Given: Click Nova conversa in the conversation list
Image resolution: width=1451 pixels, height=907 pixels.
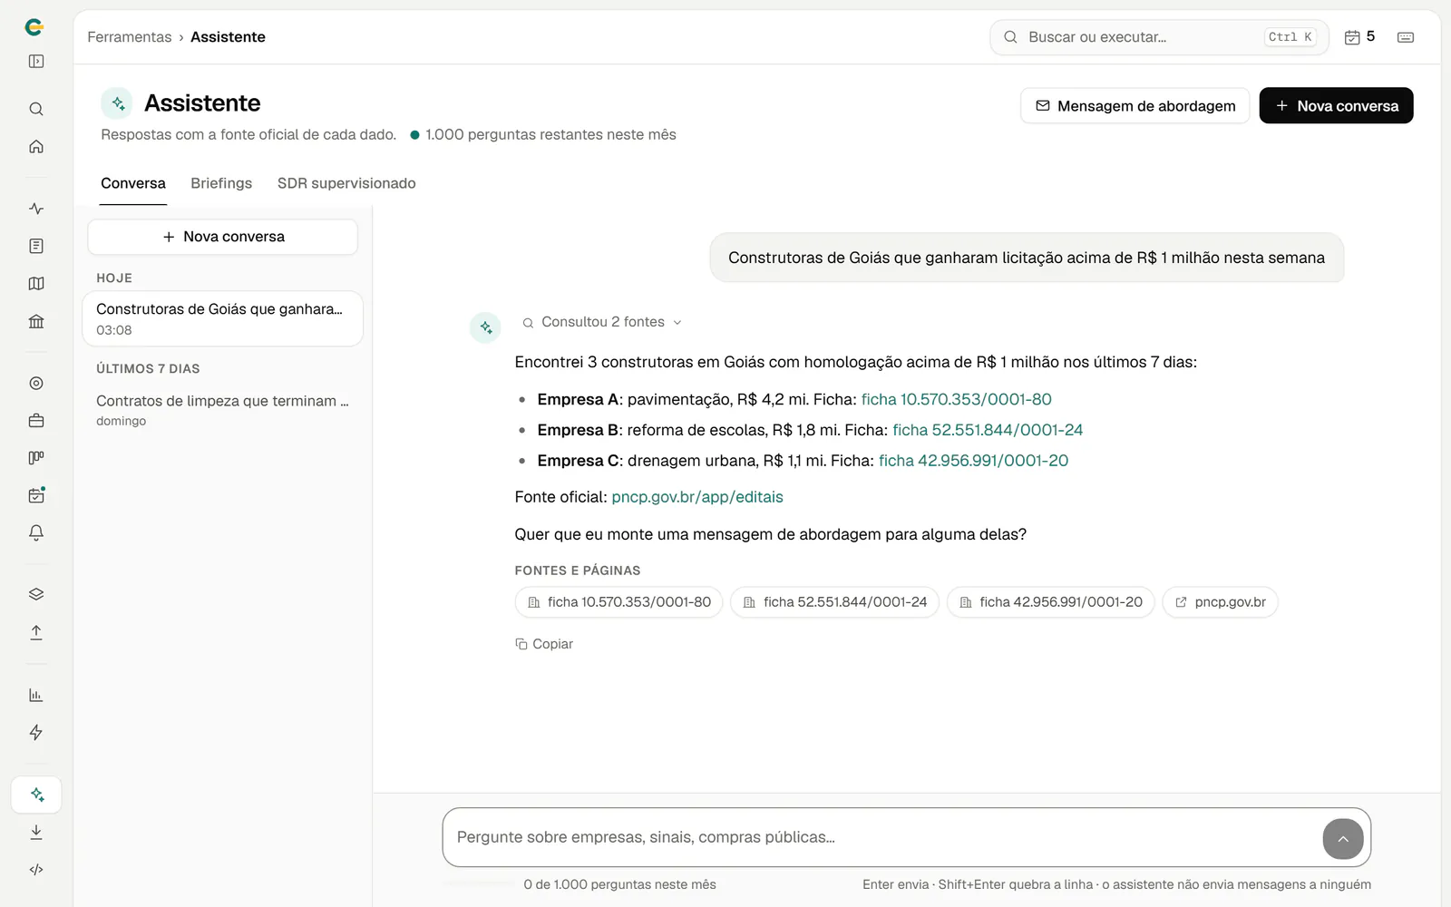Looking at the screenshot, I should [x=223, y=237].
